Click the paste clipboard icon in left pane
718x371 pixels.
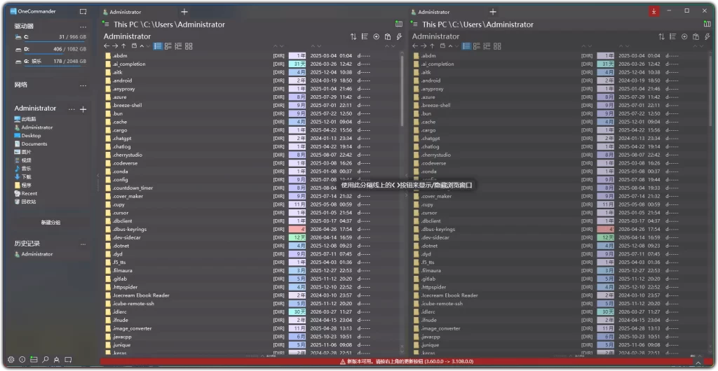click(388, 36)
